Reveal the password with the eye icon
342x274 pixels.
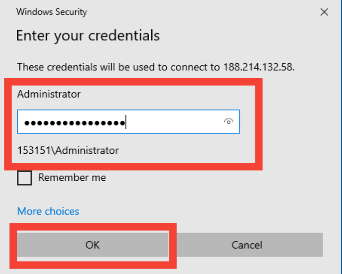coord(228,122)
